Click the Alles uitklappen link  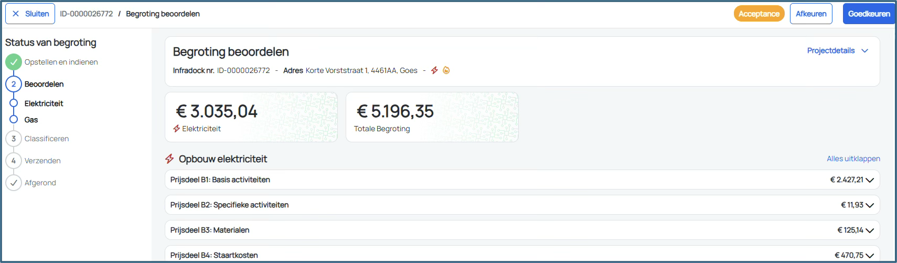click(853, 159)
